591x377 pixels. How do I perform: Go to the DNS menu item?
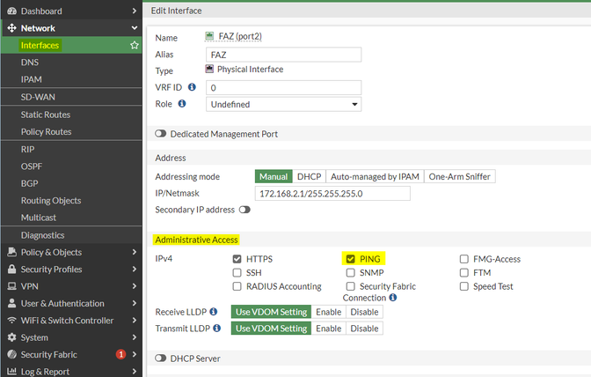30,63
